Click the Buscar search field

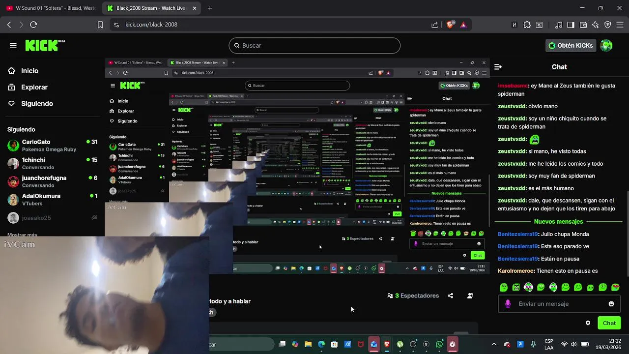pyautogui.click(x=314, y=46)
